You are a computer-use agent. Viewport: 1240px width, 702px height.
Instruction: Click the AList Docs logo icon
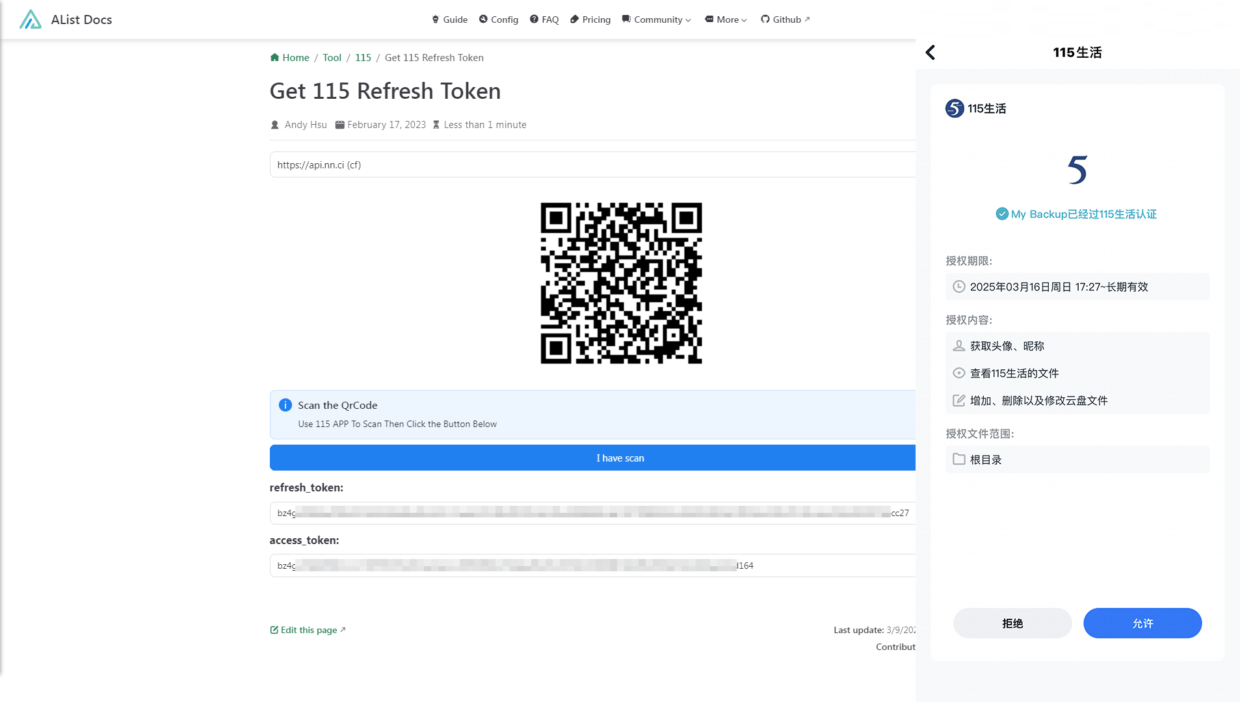31,19
